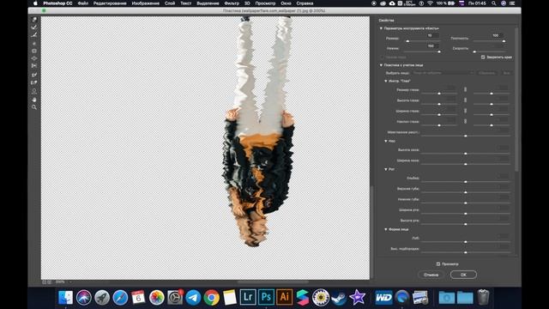Click the Улыбка smile slider
The height and width of the screenshot is (309, 549).
point(466,182)
